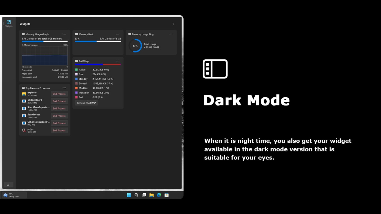Add a new widget with the plus button
The width and height of the screenshot is (381, 214).
click(174, 24)
